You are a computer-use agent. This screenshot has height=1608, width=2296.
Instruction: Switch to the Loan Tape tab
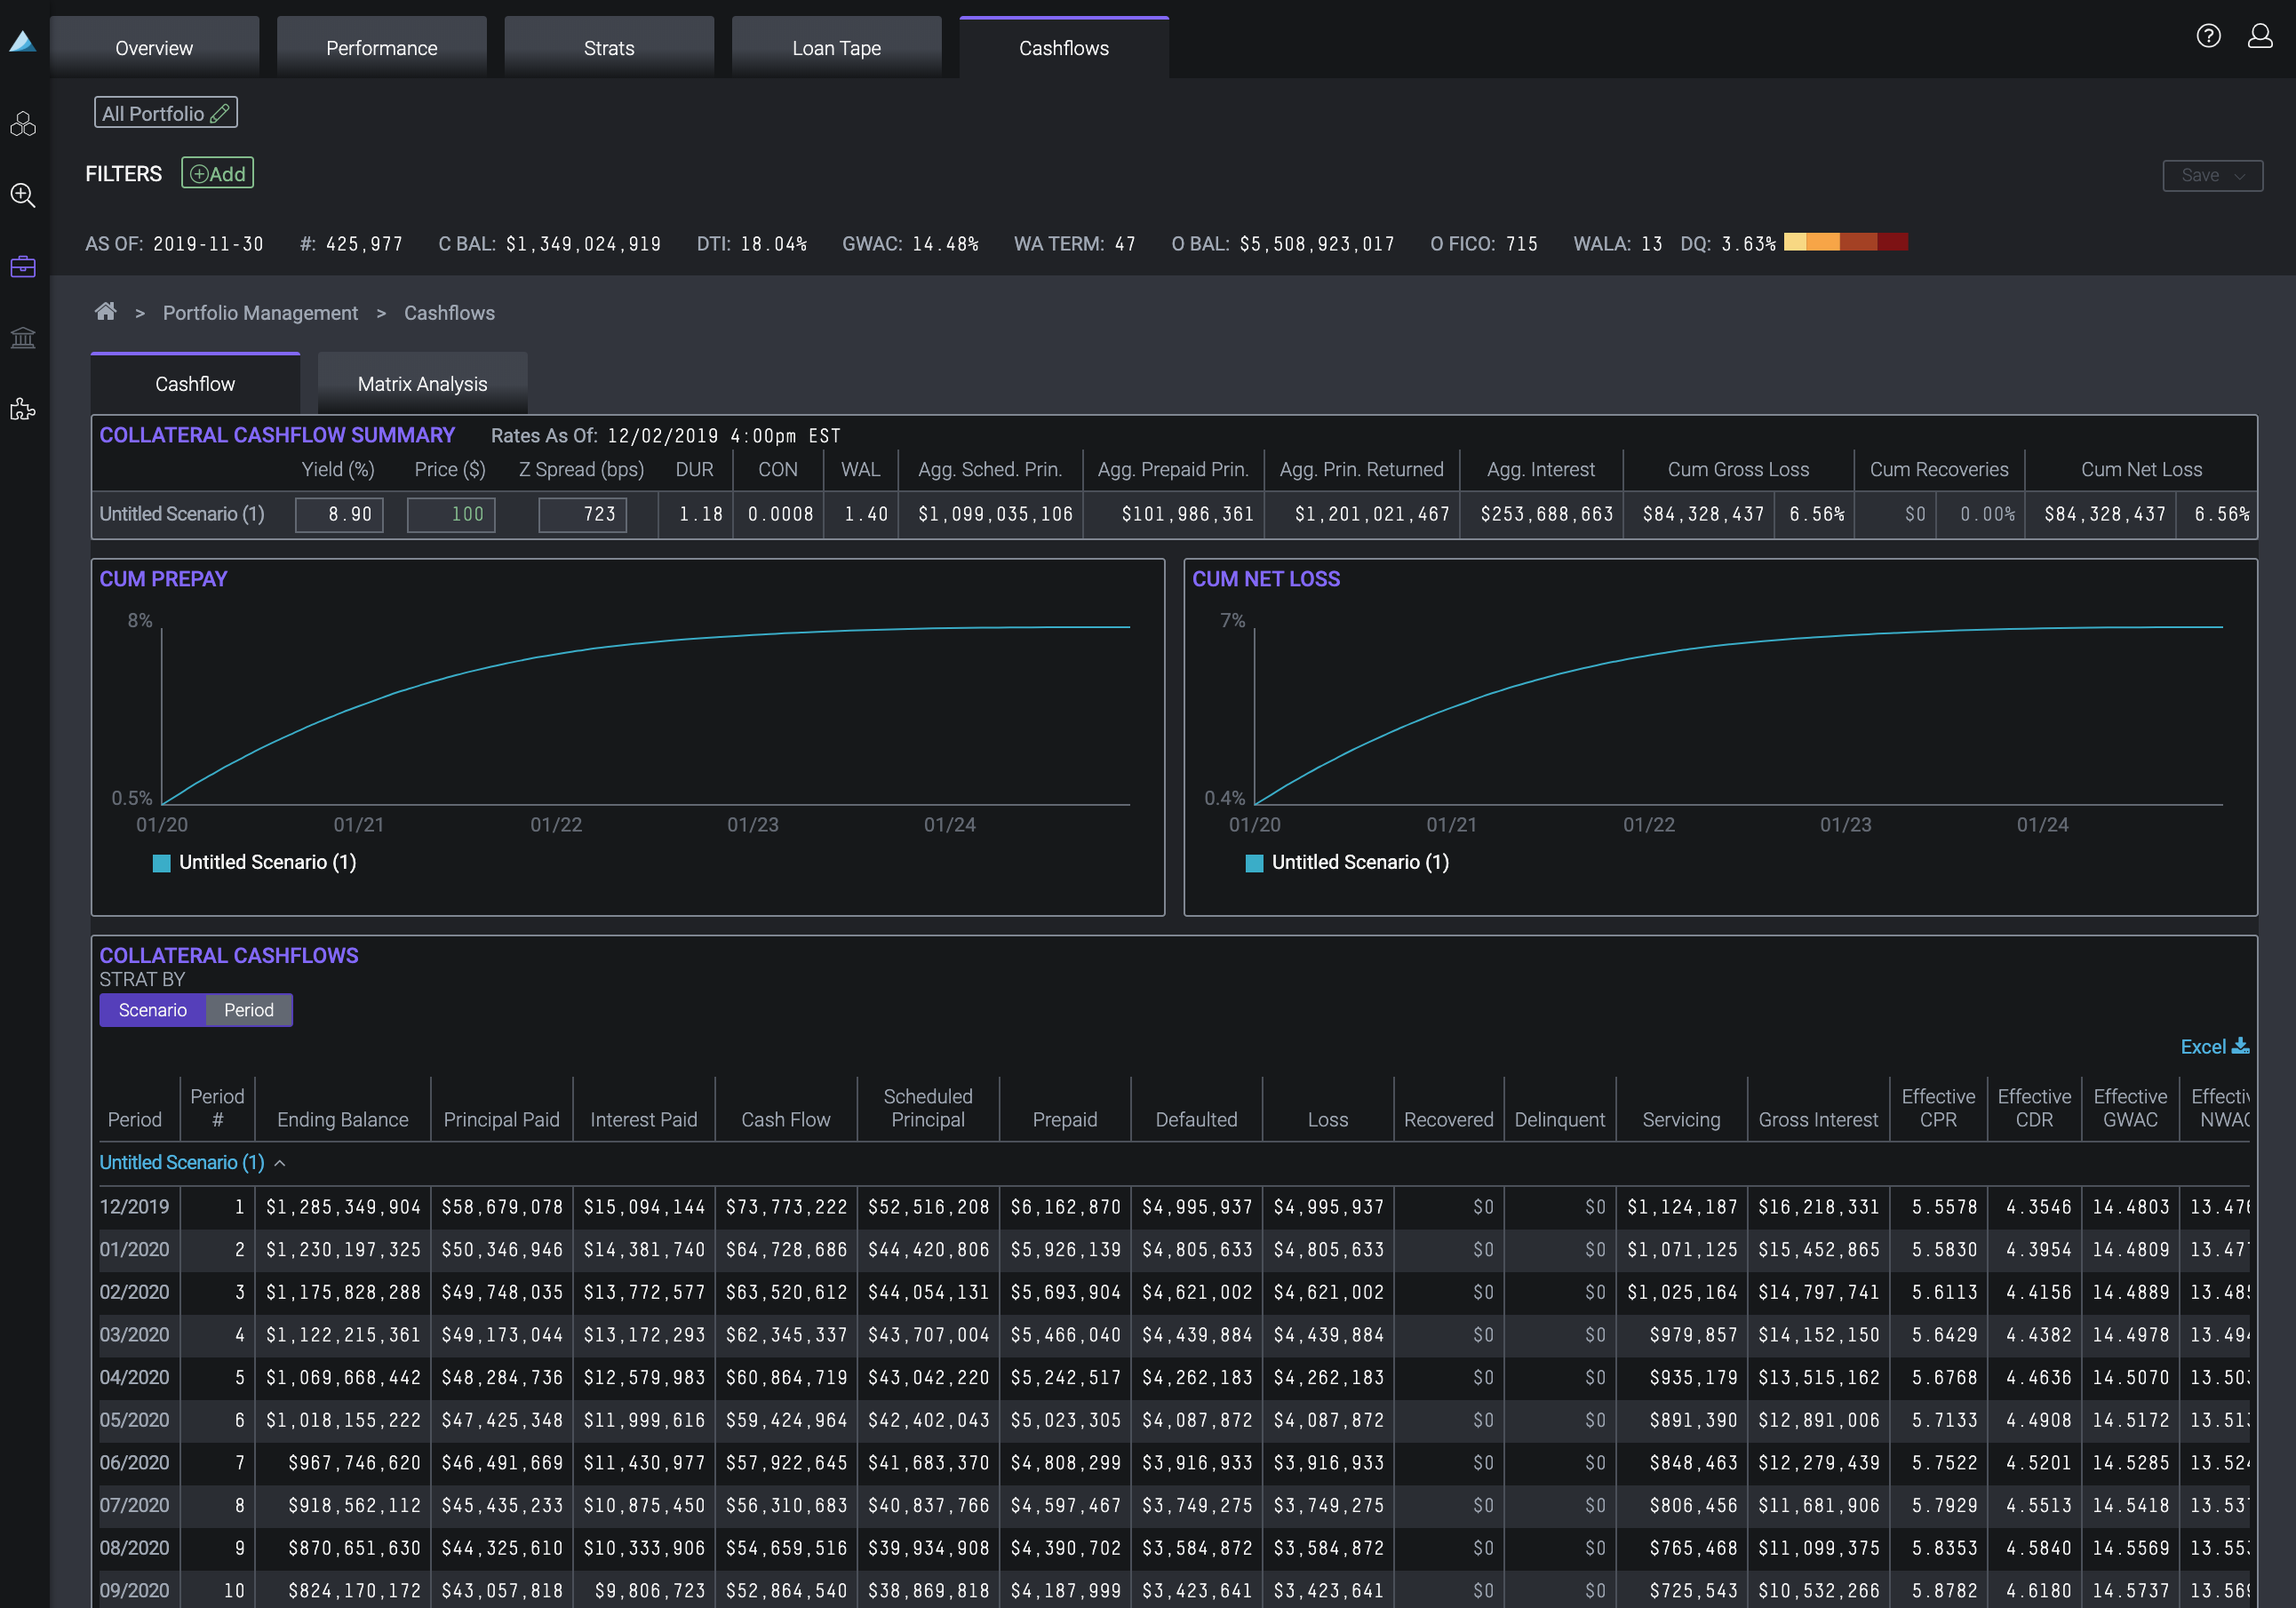click(x=836, y=46)
